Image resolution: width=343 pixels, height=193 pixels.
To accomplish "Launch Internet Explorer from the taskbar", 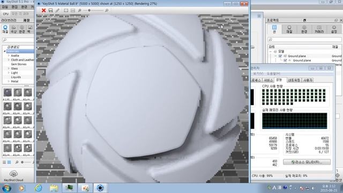I will 38,188.
